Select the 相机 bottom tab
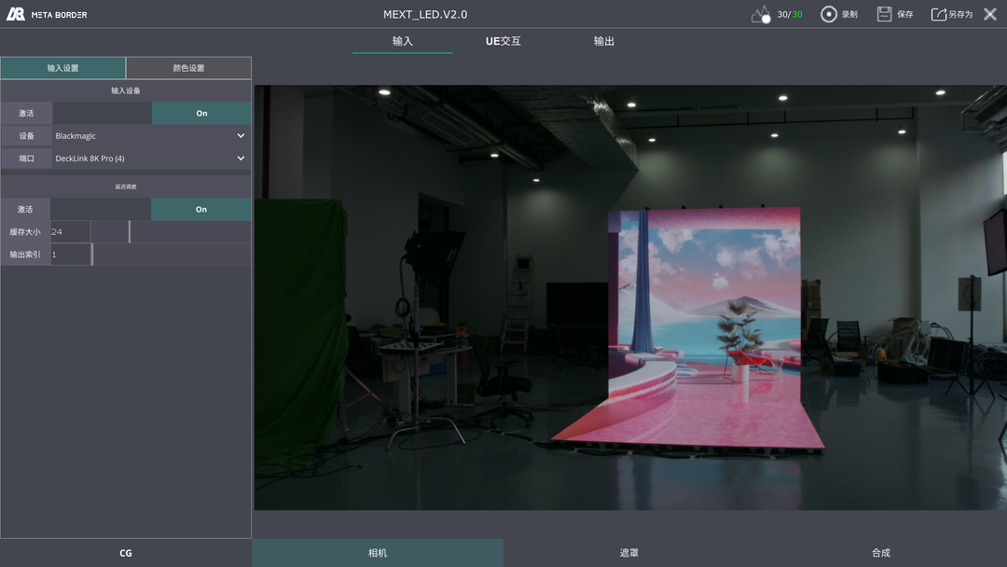1007x567 pixels. [378, 553]
